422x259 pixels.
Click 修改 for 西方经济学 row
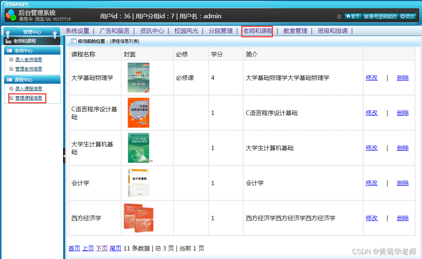(372, 218)
